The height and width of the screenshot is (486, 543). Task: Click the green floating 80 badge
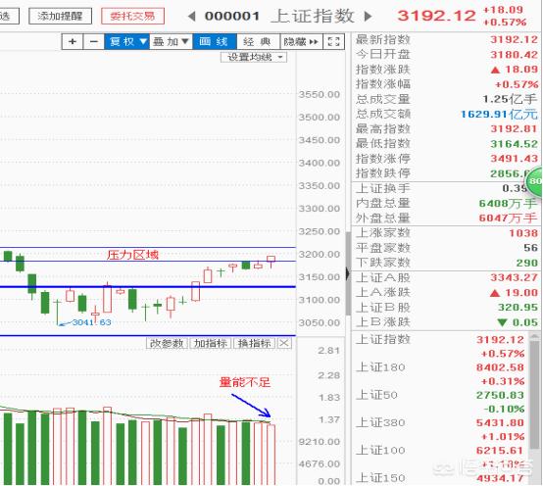535,181
